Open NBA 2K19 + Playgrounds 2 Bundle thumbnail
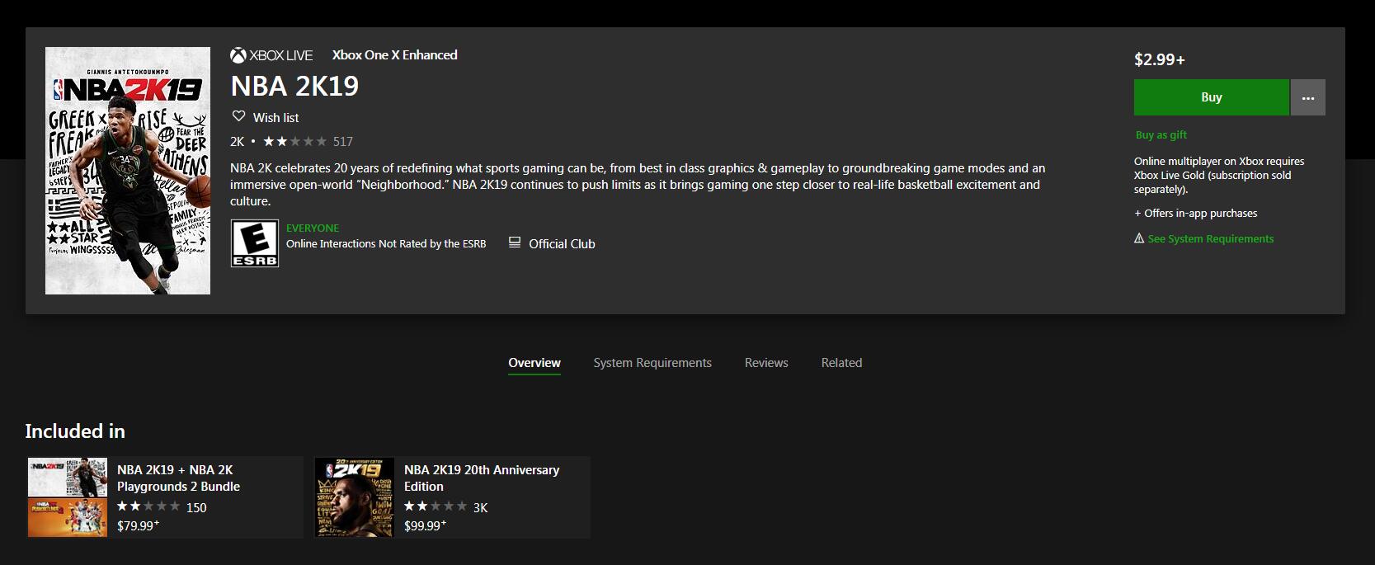1375x565 pixels. [68, 497]
